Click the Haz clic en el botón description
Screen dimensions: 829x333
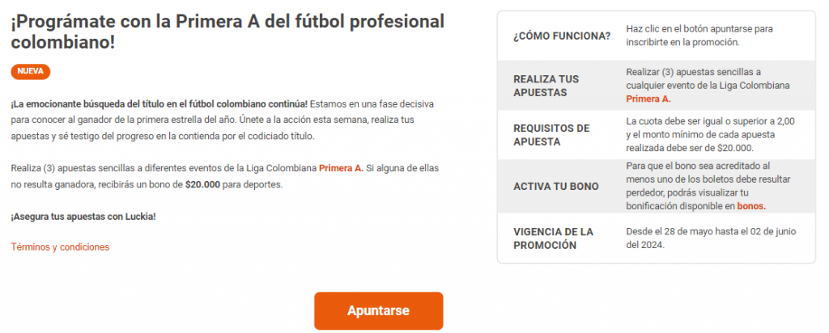pyautogui.click(x=699, y=36)
